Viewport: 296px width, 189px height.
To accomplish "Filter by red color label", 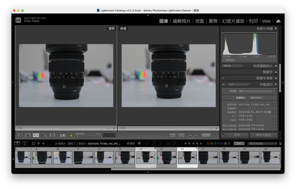I will click(x=208, y=143).
